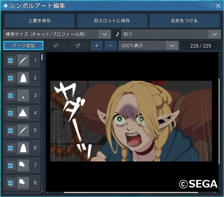Hide layer 5 using its eye toggle
This screenshot has height=197, width=224.
pos(10,131)
